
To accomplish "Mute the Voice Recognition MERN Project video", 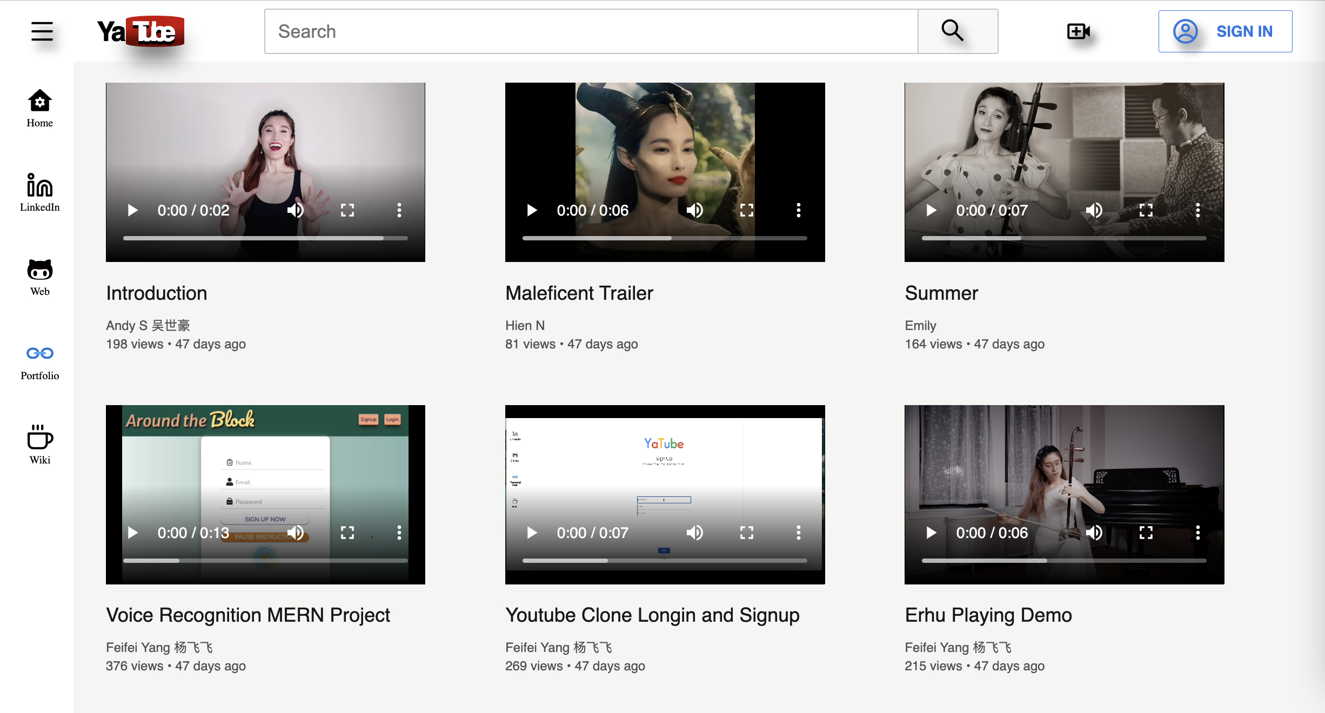I will (296, 533).
